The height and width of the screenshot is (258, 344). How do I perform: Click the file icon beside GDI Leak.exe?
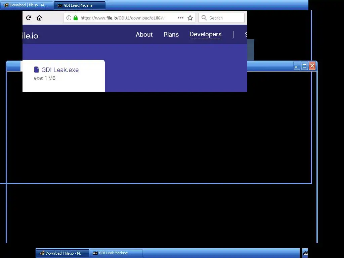click(36, 70)
